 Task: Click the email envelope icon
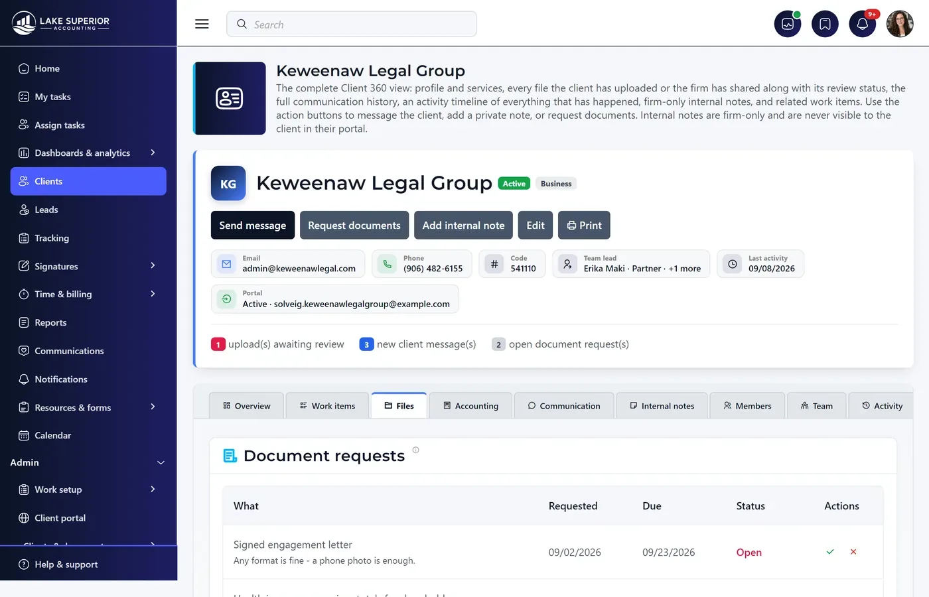pos(226,264)
